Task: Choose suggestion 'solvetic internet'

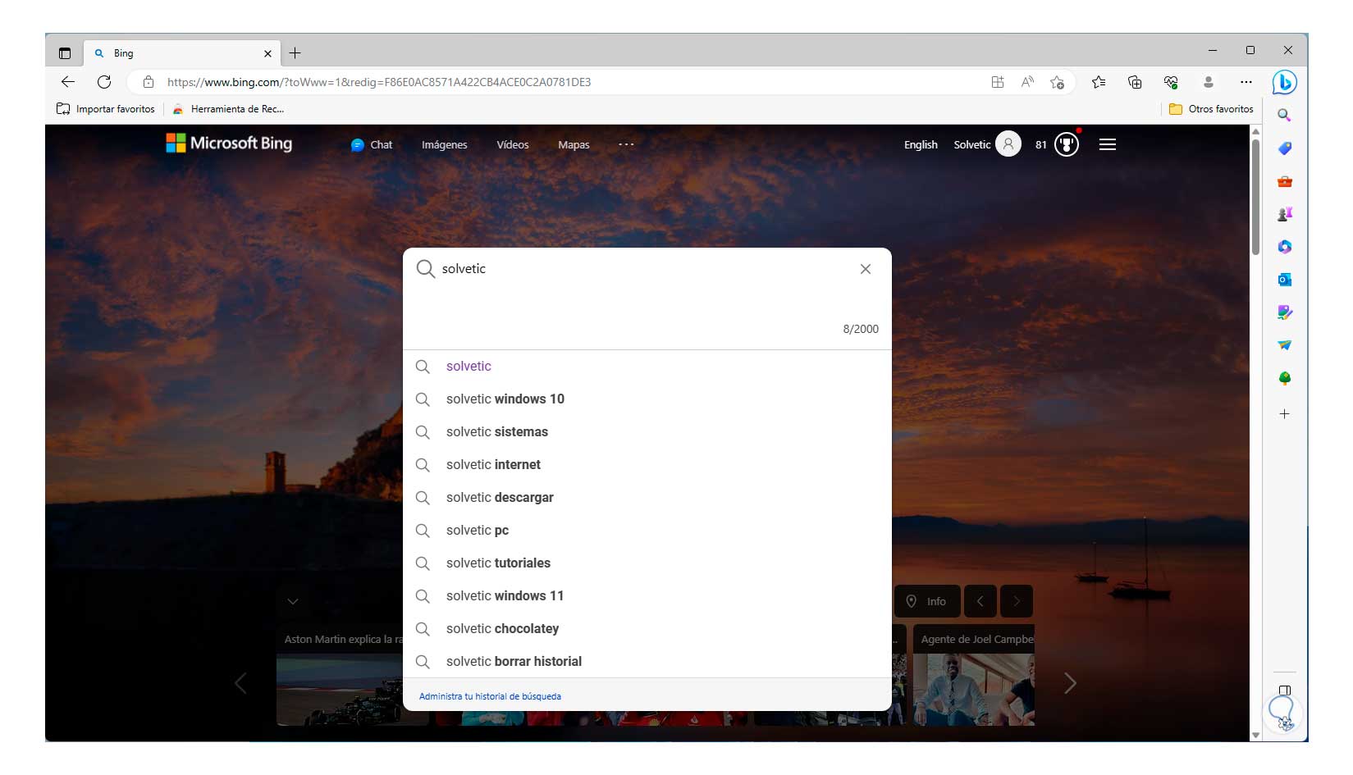Action: 647,465
